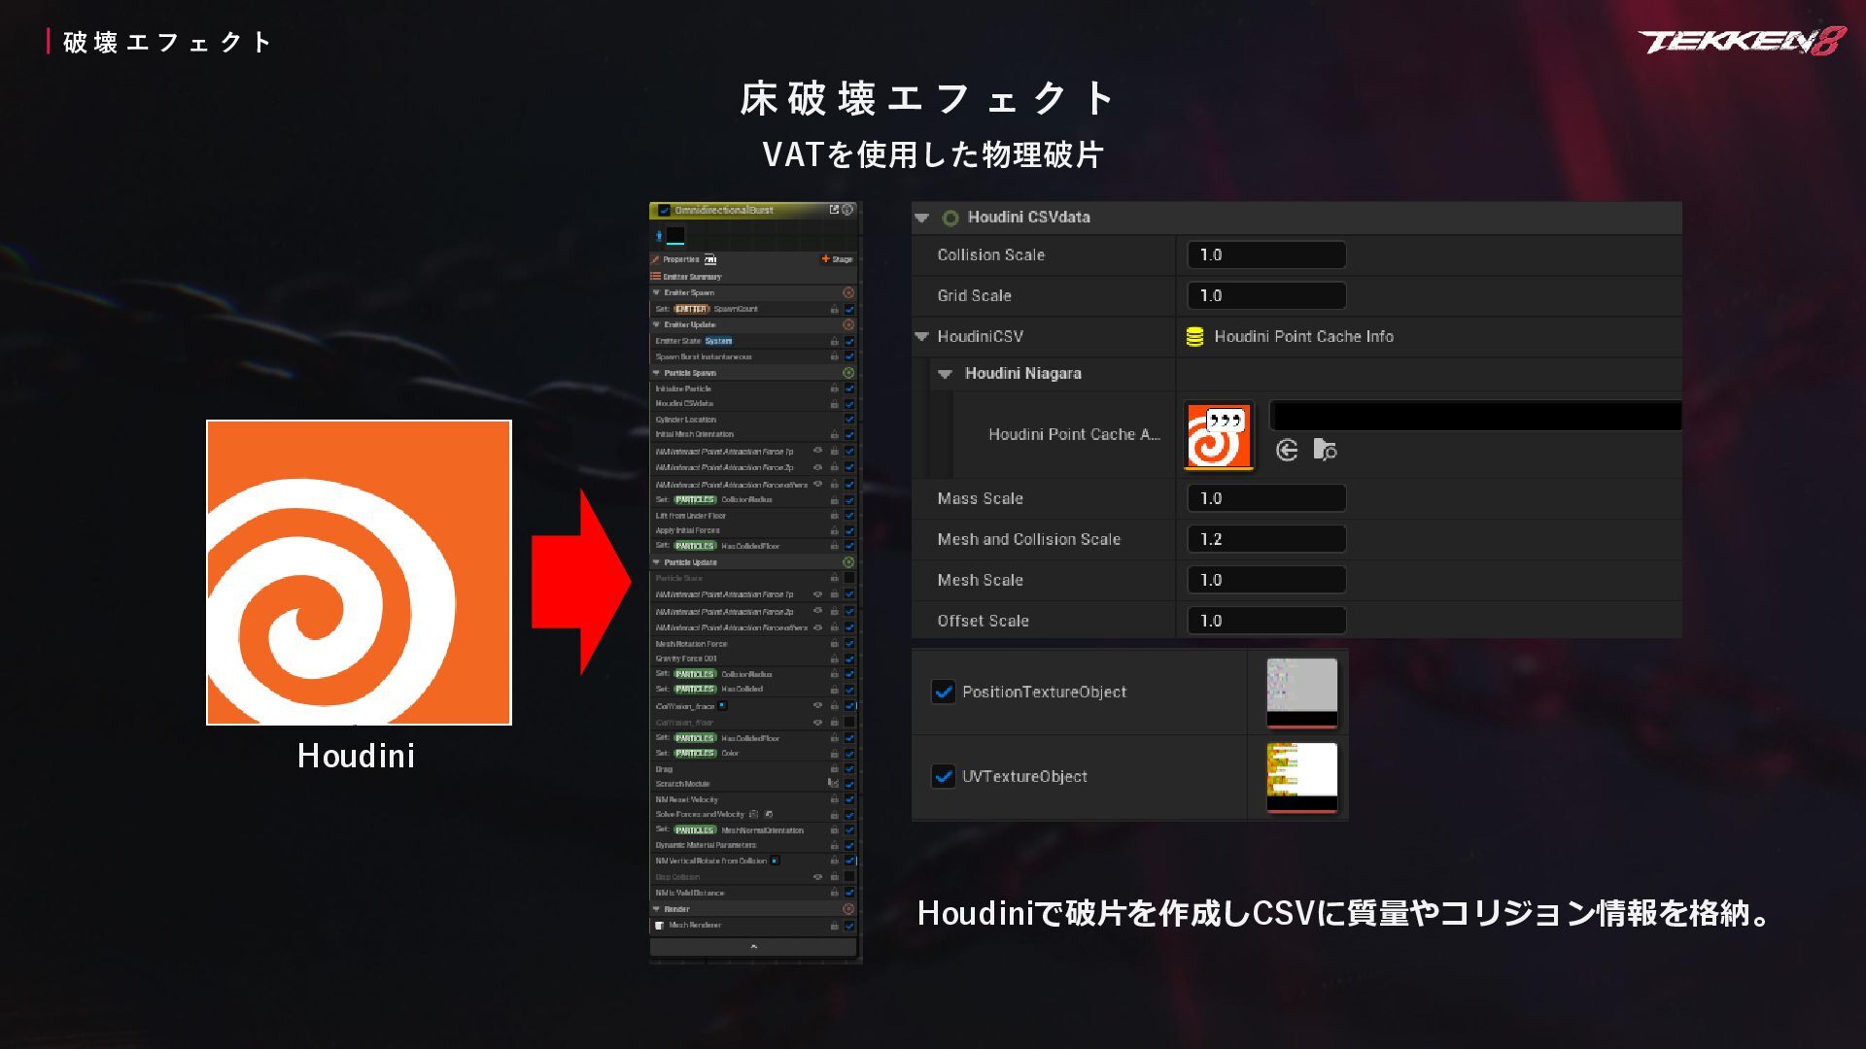Click the Houdini Point Cache asset thumbnail
The width and height of the screenshot is (1866, 1049).
(1219, 435)
